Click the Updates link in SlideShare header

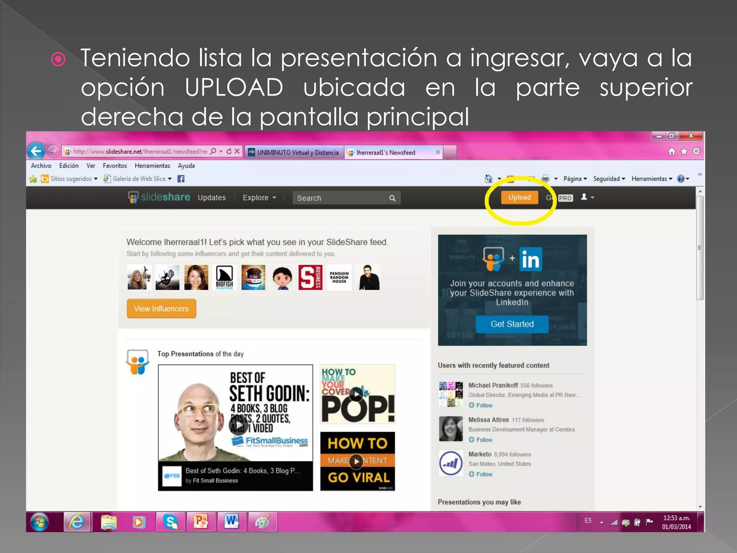[x=212, y=198]
